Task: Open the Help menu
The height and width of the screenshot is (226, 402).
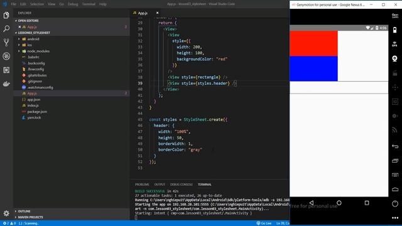Action: point(103,4)
